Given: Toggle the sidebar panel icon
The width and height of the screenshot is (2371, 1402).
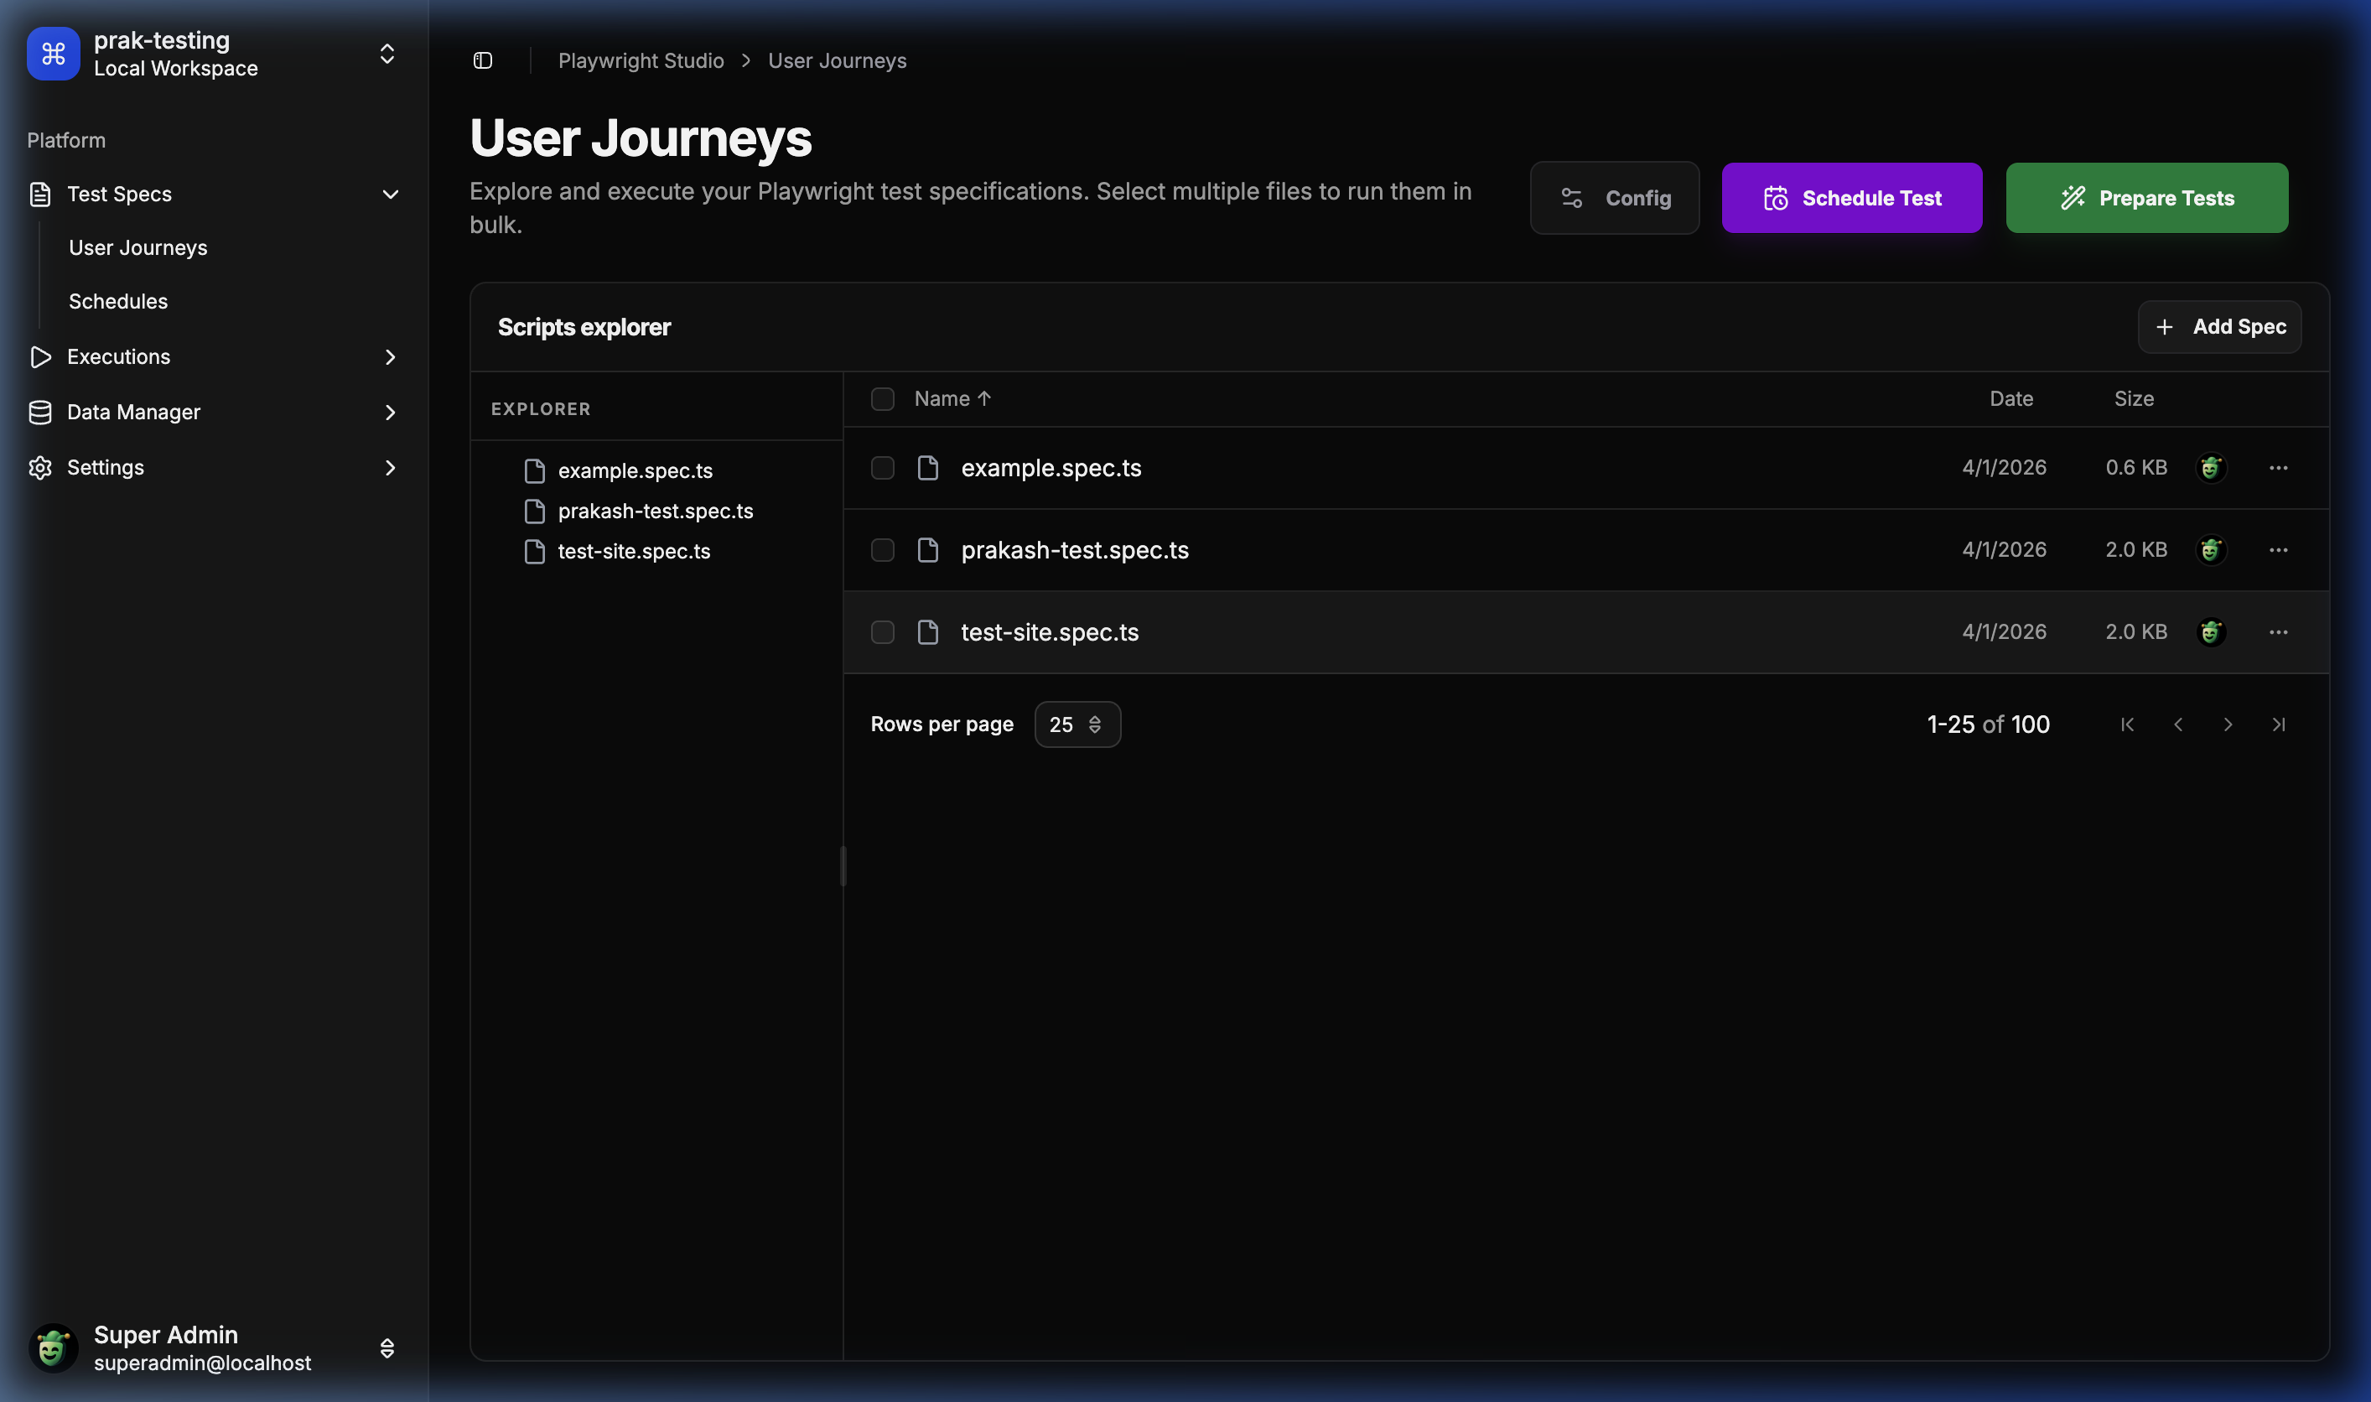Looking at the screenshot, I should point(483,60).
